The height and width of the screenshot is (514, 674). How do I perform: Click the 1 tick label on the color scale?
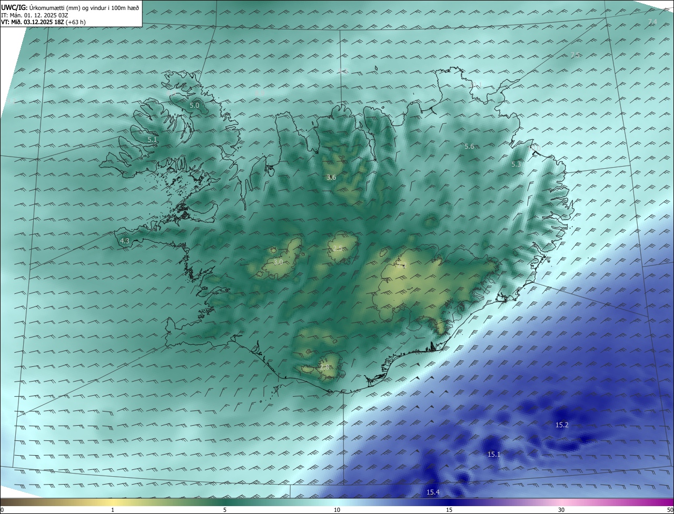coord(113,510)
